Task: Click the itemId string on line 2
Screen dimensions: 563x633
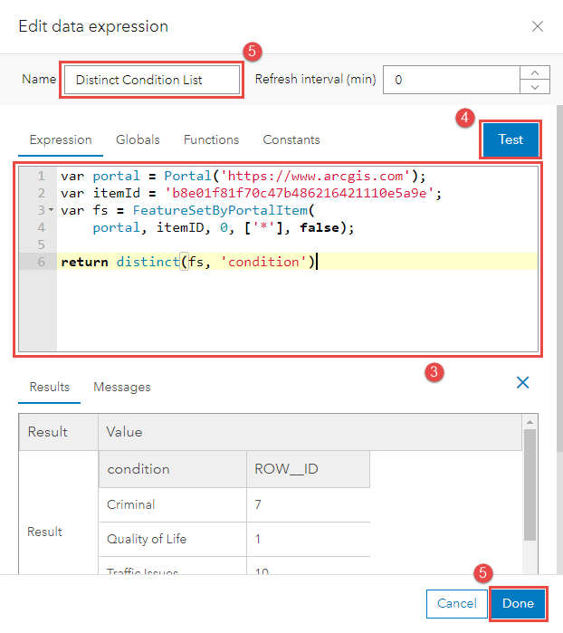Action: tap(300, 193)
